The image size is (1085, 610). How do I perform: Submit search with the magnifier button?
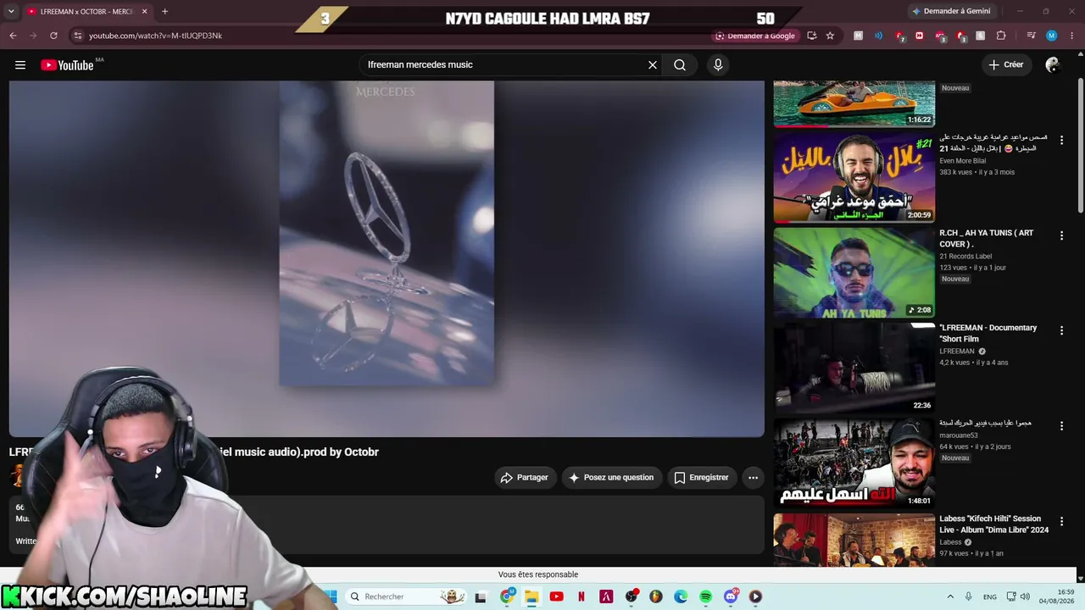680,65
